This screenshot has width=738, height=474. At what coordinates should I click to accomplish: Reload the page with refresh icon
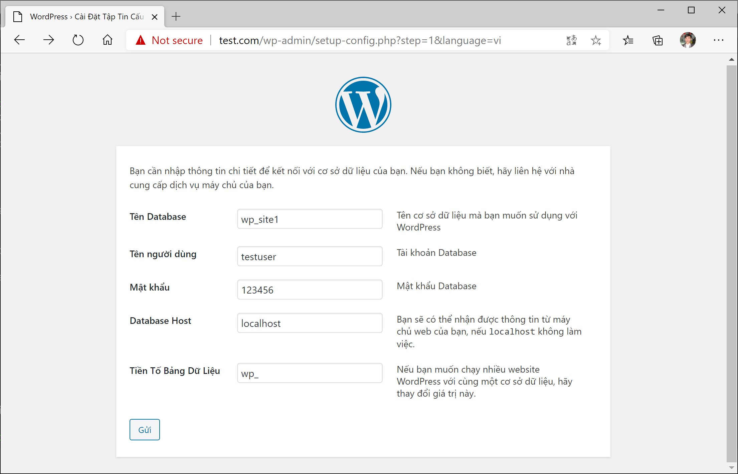(78, 40)
